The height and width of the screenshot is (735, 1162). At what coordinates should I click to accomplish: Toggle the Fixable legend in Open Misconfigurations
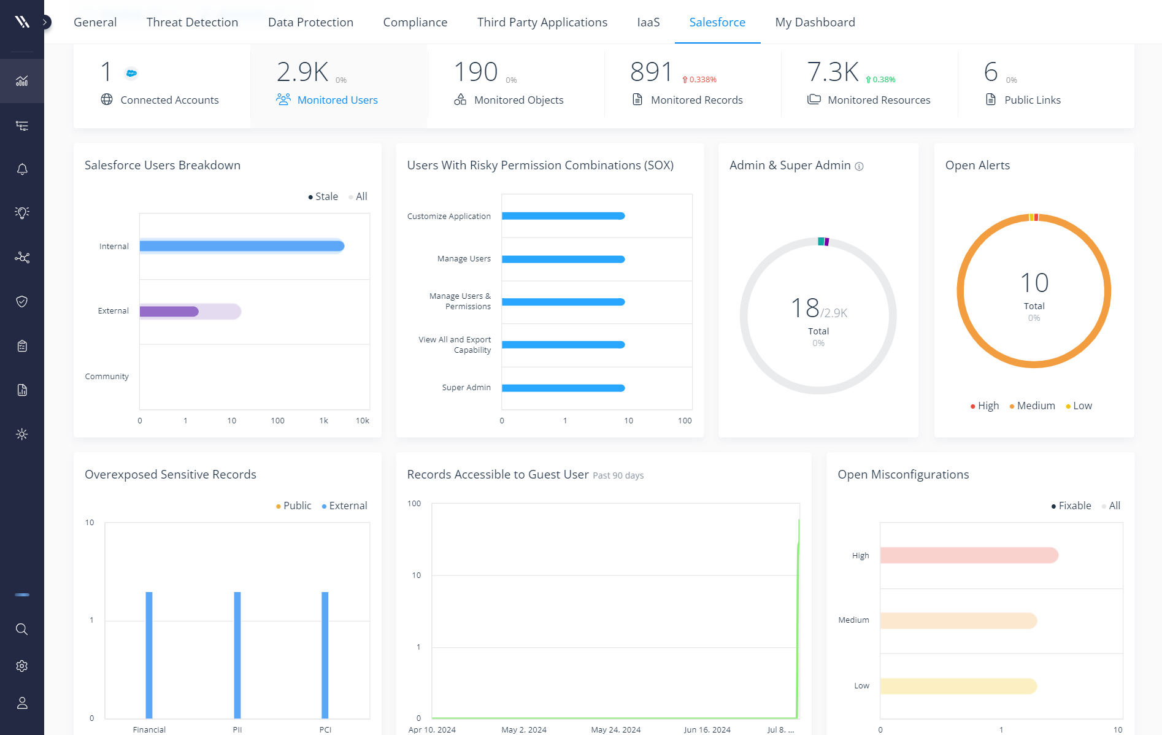1071,506
